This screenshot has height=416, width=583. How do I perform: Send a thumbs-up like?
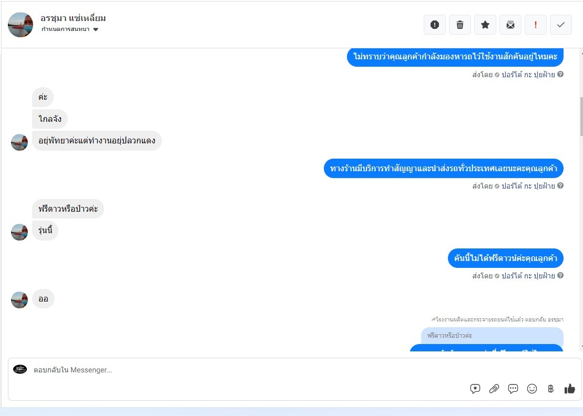click(x=570, y=389)
